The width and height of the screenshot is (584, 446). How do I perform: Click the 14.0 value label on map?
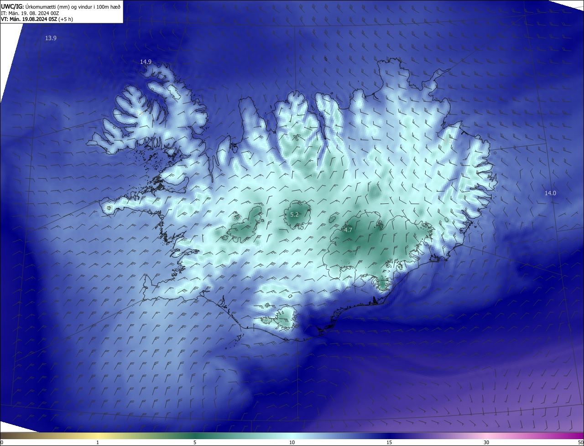pos(550,193)
